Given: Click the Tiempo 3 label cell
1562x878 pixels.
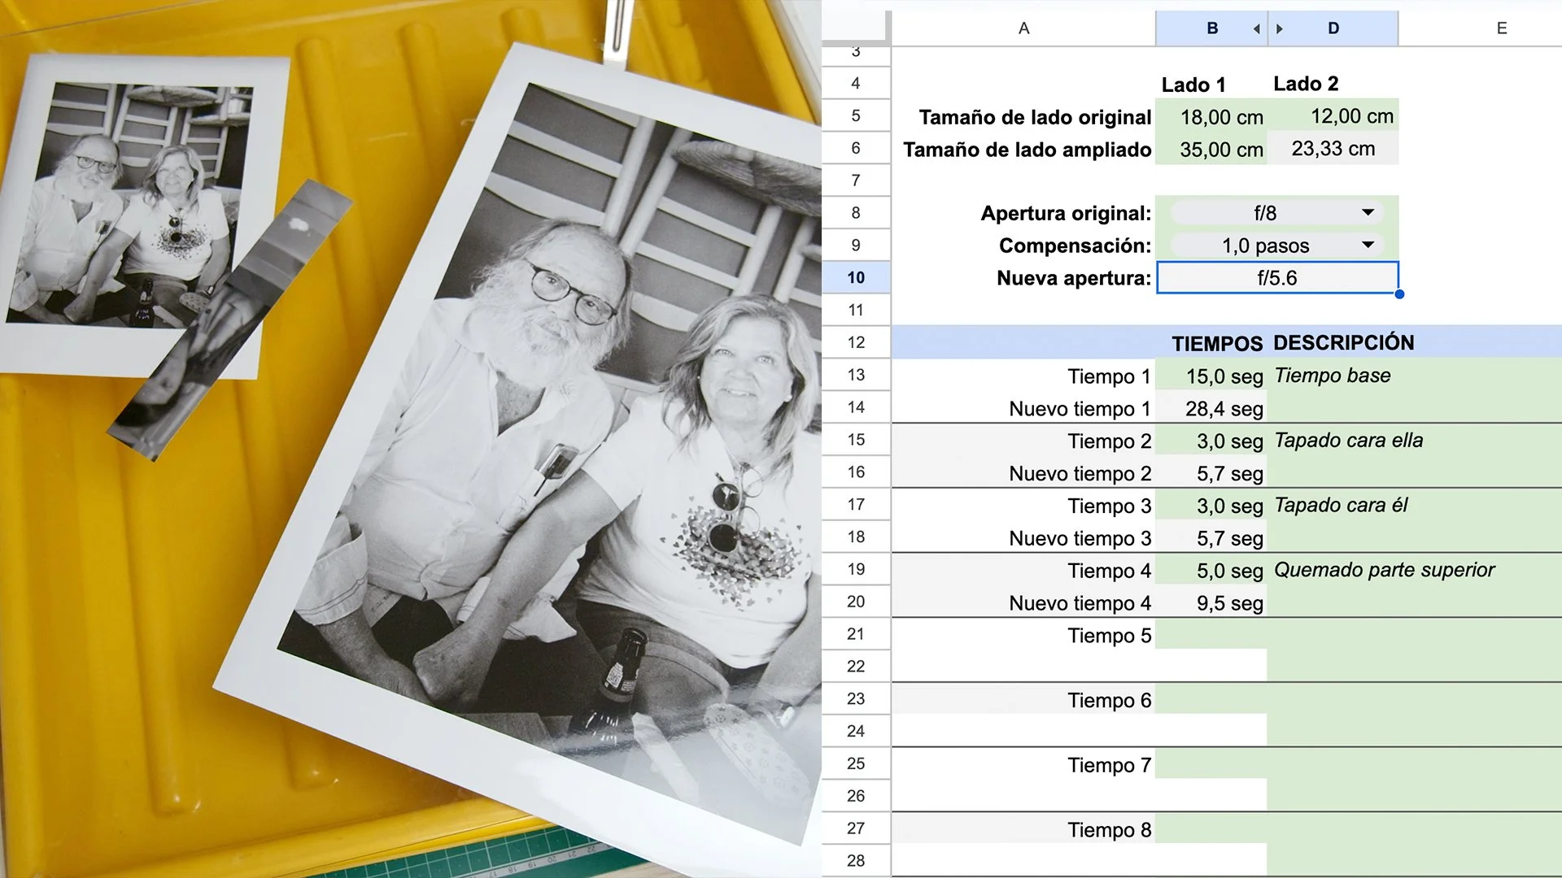Looking at the screenshot, I should point(1023,506).
